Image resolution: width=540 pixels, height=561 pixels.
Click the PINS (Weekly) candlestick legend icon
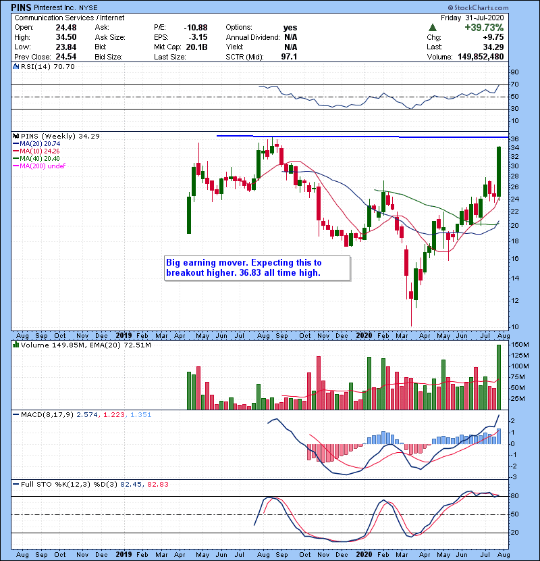[x=16, y=136]
